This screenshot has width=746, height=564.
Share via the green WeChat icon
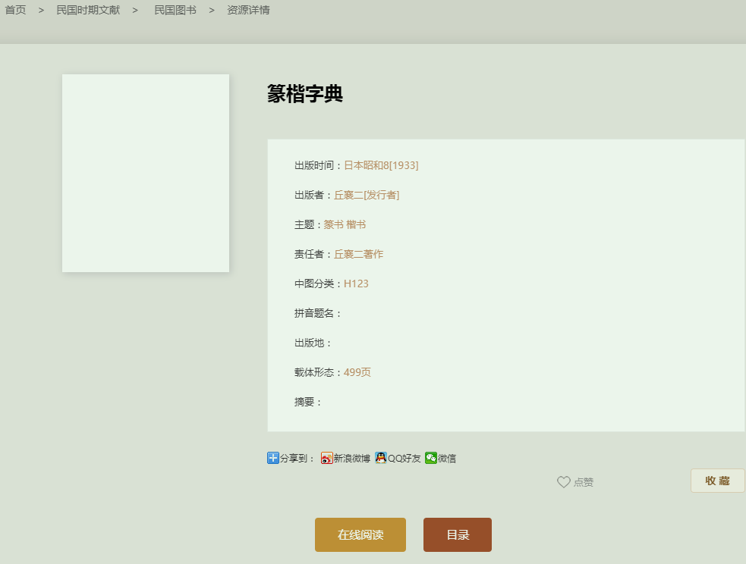tap(431, 458)
